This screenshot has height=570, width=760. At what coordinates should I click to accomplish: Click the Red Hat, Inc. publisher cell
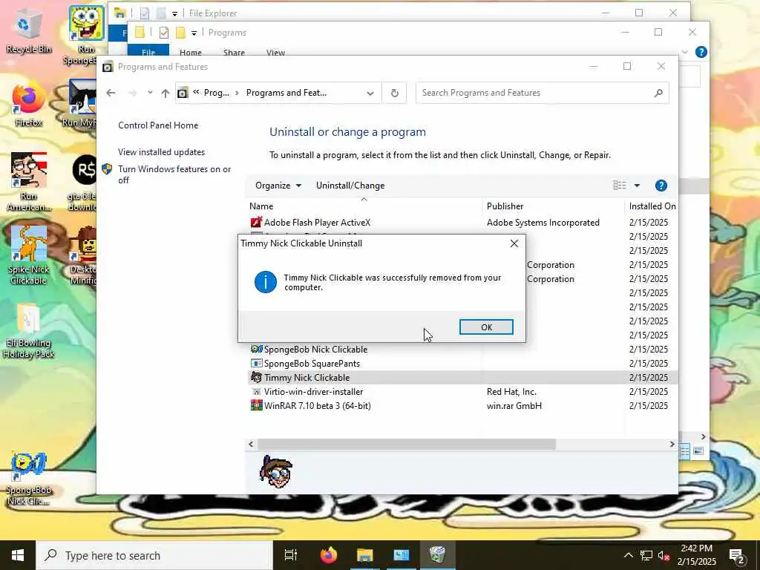tap(511, 392)
